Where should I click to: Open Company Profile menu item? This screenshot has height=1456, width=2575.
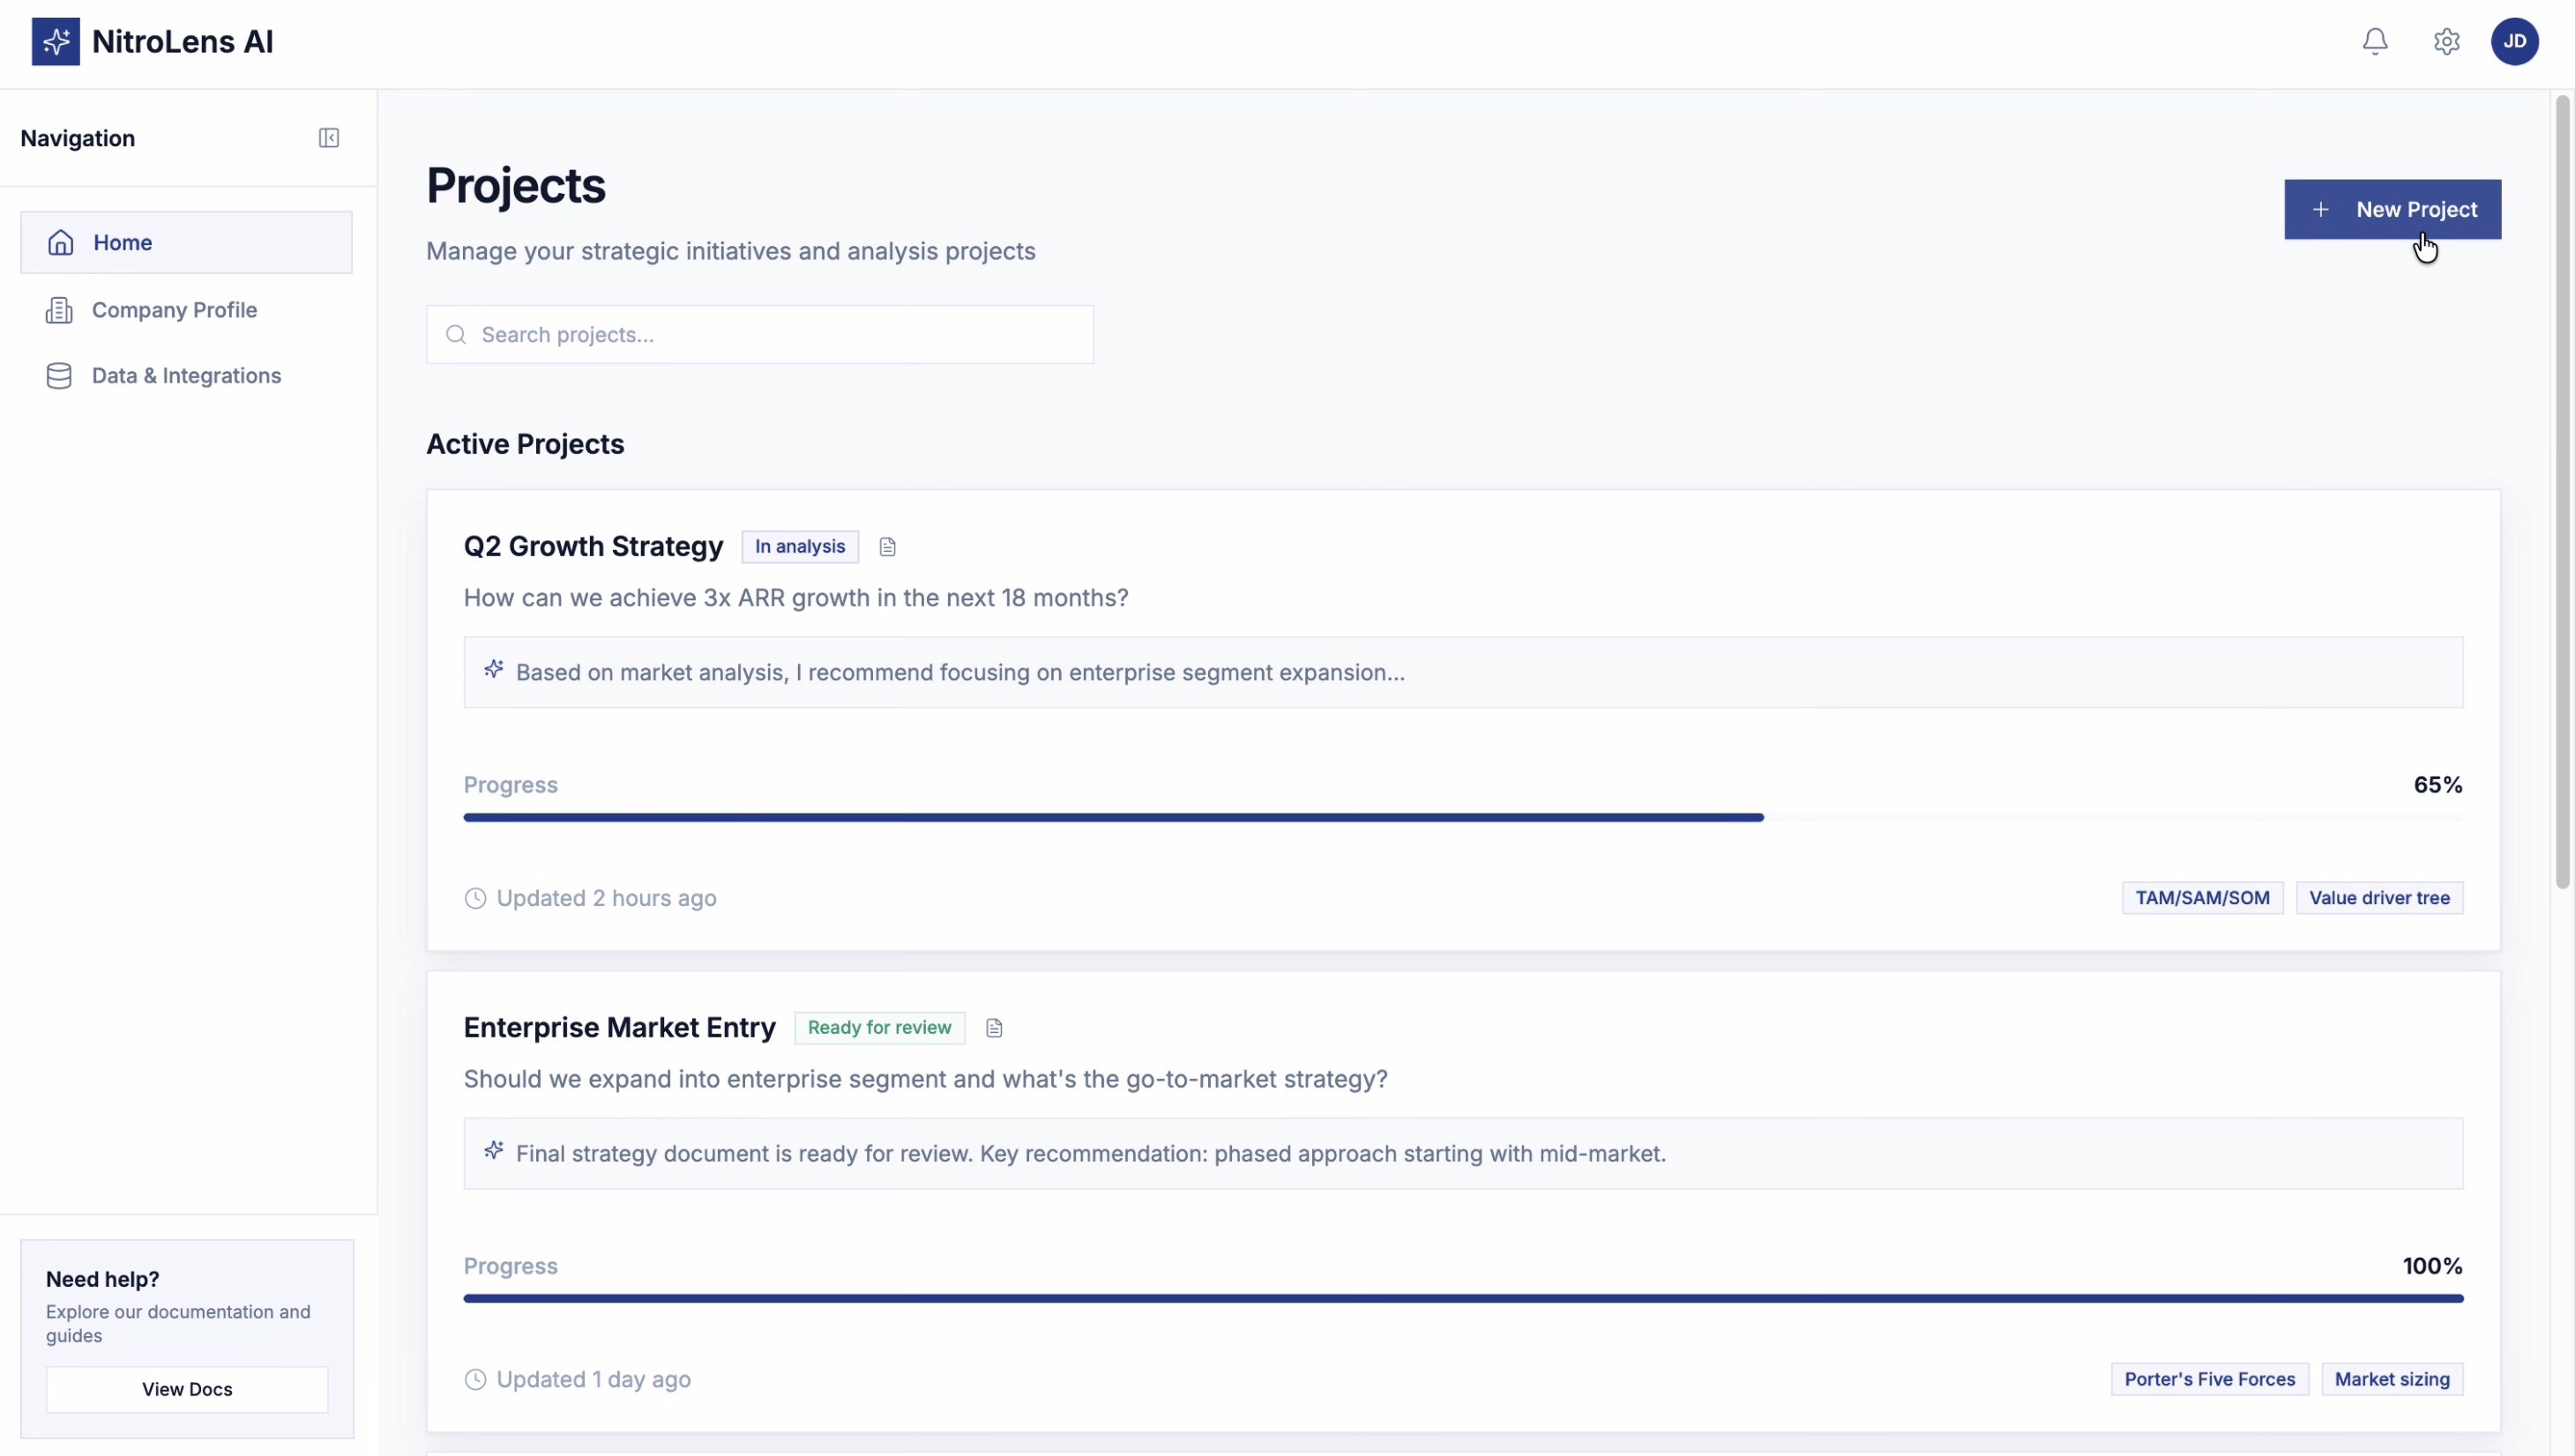click(x=174, y=310)
